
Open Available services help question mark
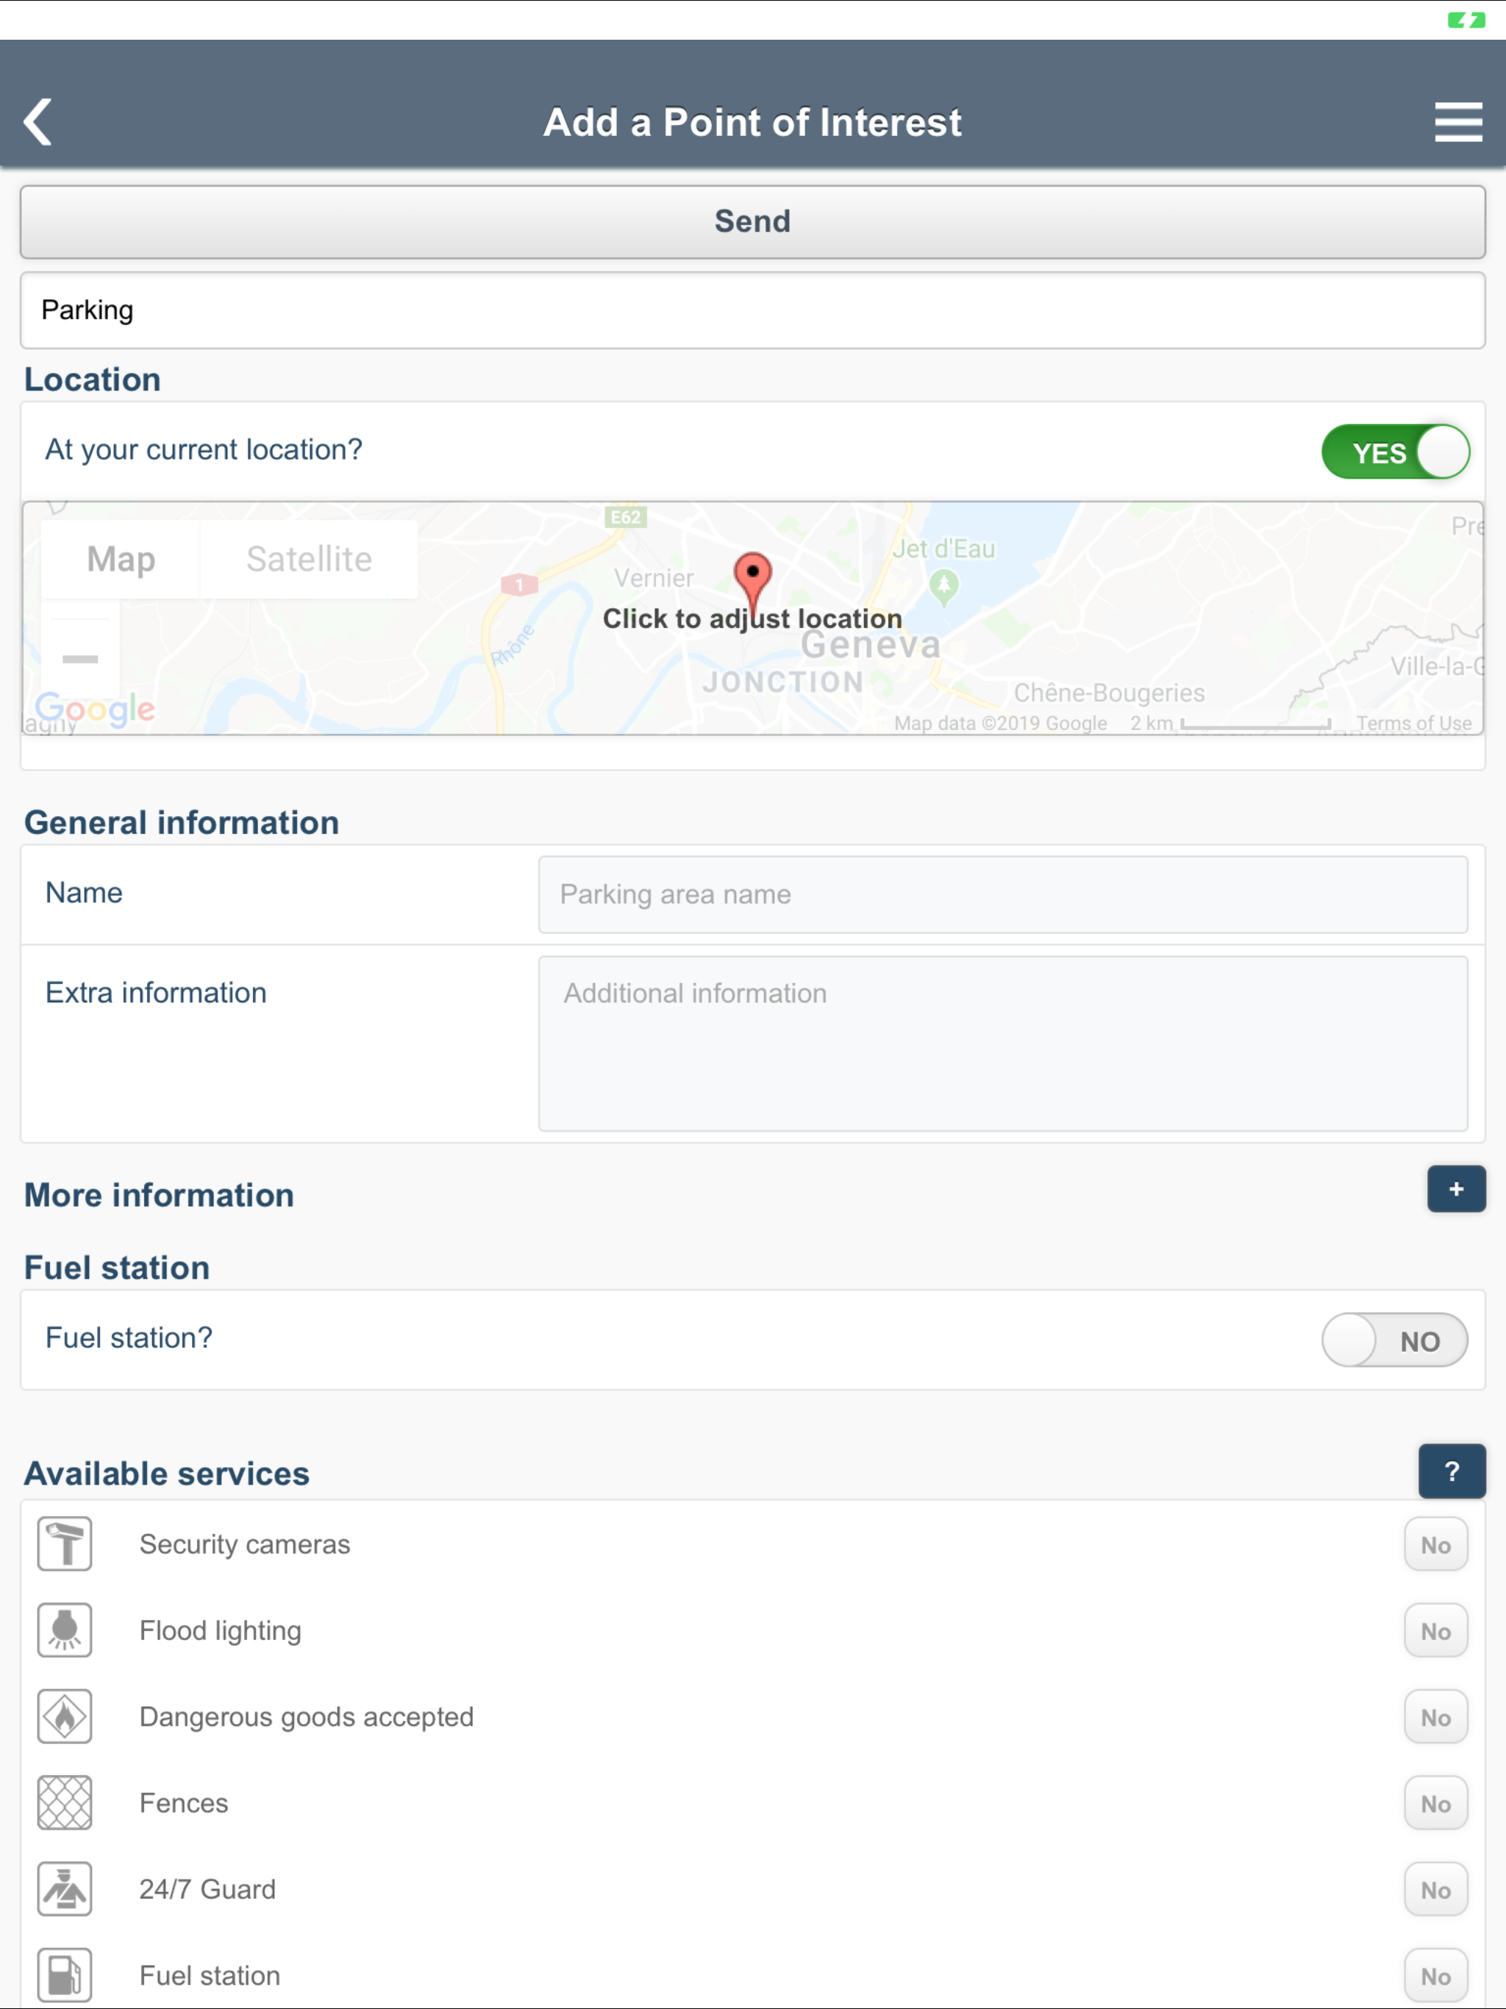pyautogui.click(x=1452, y=1471)
